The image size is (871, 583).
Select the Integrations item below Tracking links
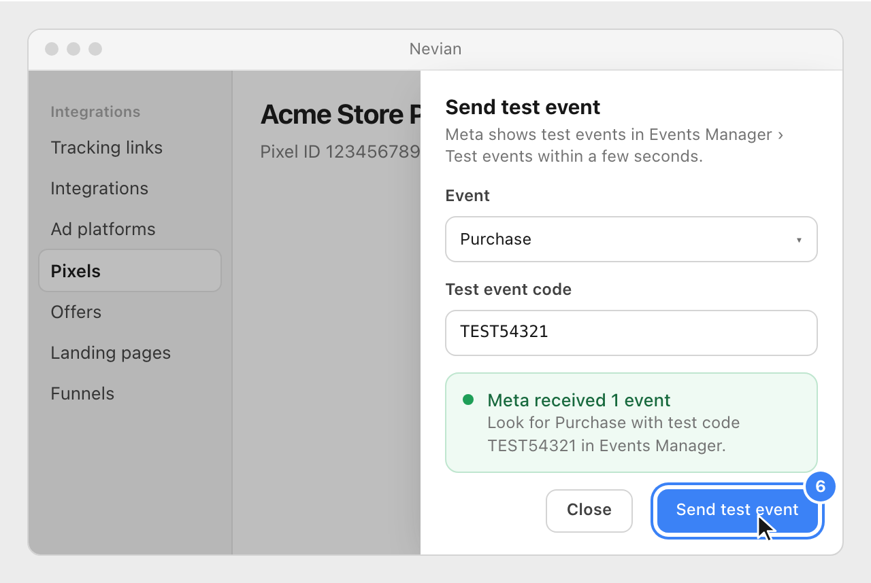pyautogui.click(x=99, y=188)
